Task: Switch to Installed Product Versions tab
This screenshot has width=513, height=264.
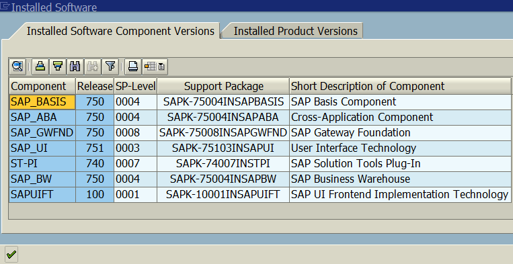Action: pos(295,31)
